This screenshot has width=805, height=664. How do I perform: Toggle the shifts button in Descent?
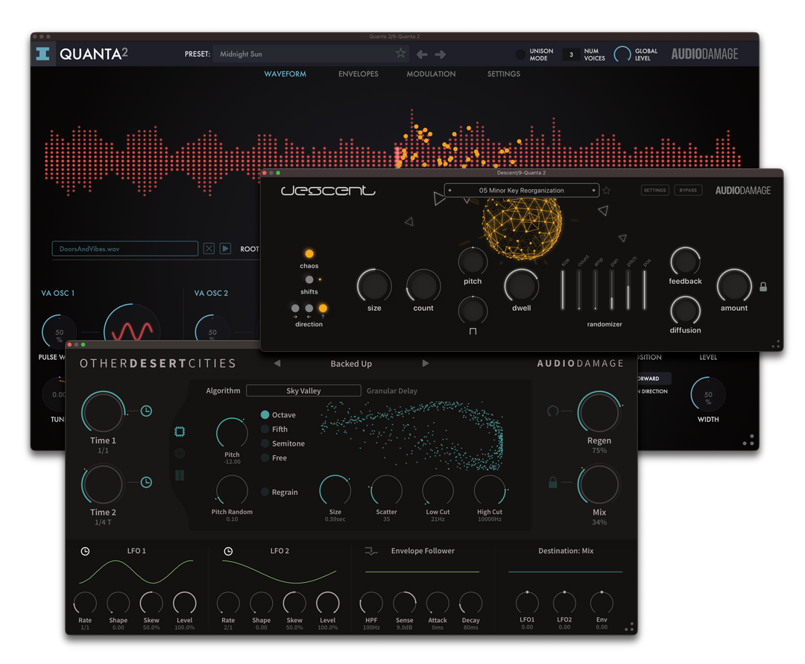coord(309,279)
